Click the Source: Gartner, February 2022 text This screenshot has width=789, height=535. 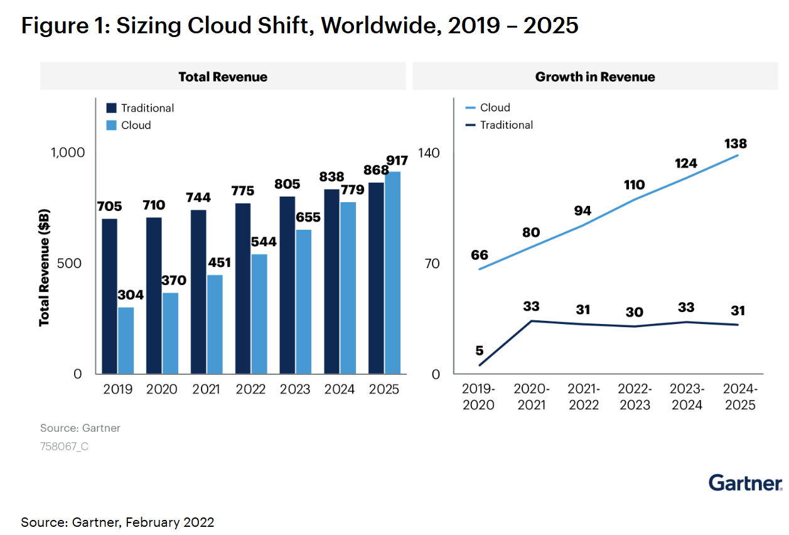pos(117,522)
